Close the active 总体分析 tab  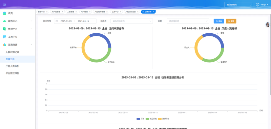153,12
